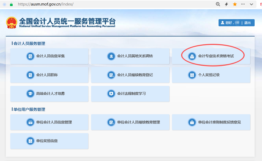The height and width of the screenshot is (161, 262).
Task: Click the 会计法规制度学习 play icon
Action: (111, 94)
